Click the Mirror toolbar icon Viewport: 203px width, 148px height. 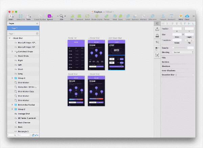(x=180, y=16)
